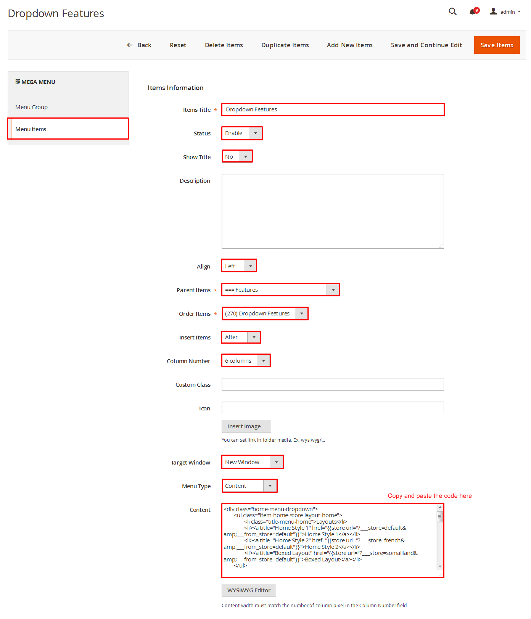Click the Icon path input field
This screenshot has width=531, height=619.
(333, 408)
